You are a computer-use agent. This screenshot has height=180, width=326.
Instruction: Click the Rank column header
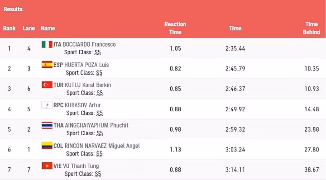coord(10,28)
